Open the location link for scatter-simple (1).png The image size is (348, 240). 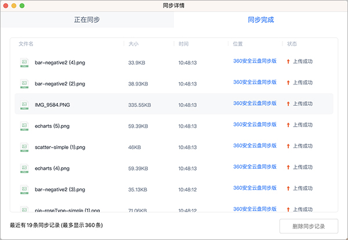[x=255, y=146]
